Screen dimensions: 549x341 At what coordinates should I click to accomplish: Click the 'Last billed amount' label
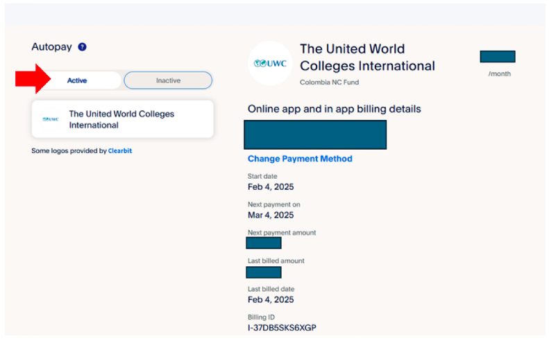(276, 261)
